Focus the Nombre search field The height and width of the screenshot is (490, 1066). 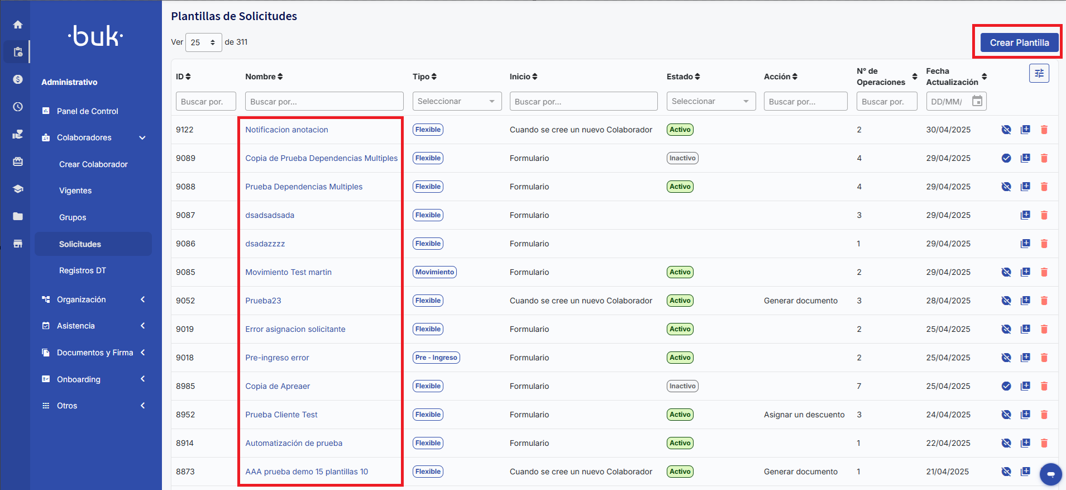point(324,101)
